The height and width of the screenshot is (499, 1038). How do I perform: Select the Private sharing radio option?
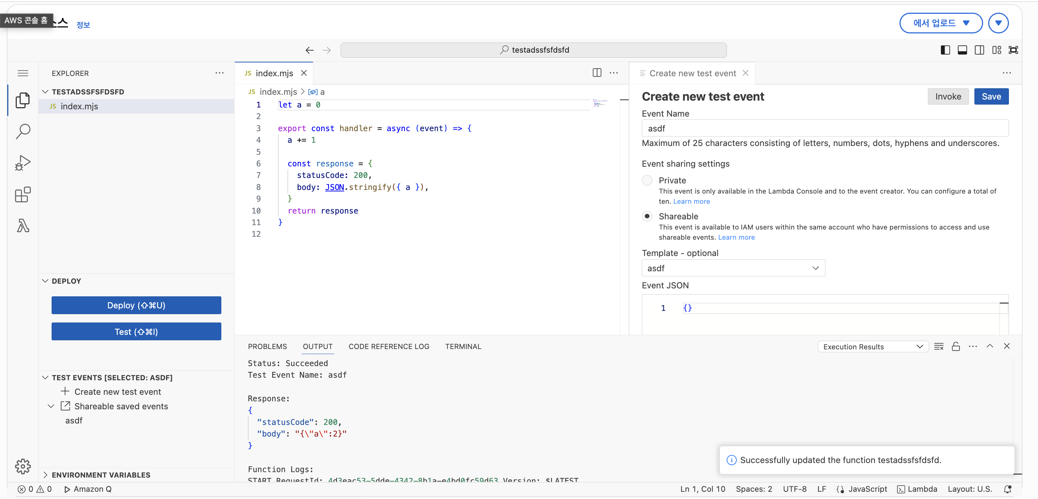(647, 180)
